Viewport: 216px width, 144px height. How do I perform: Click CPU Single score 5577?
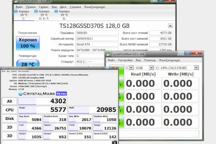pyautogui.click(x=43, y=110)
